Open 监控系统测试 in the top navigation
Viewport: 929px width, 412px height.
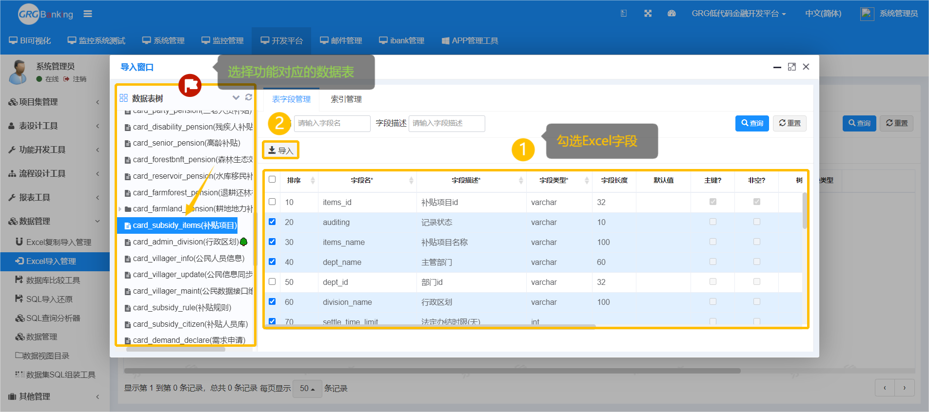click(x=97, y=40)
